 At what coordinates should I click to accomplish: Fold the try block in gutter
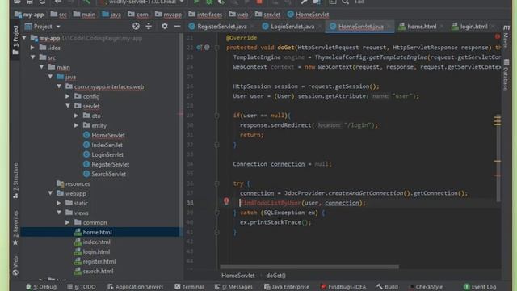click(216, 183)
